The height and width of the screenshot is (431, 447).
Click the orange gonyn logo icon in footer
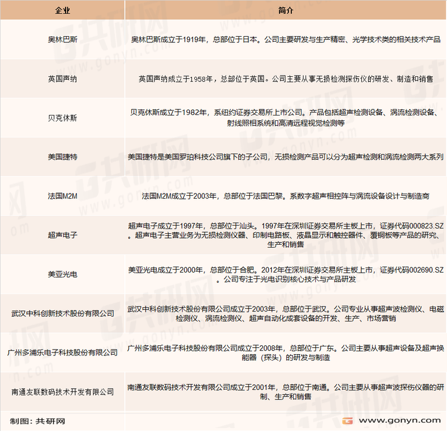347,421
